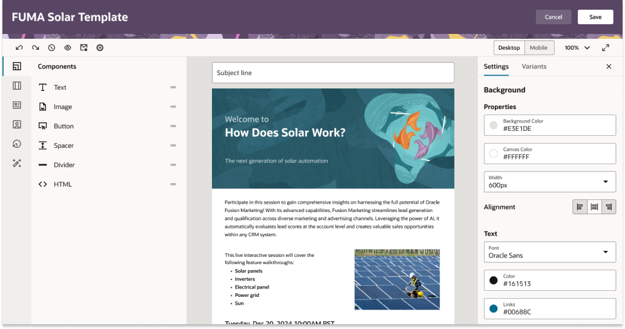This screenshot has width=625, height=329.
Task: Set alignment to center
Action: pyautogui.click(x=594, y=207)
